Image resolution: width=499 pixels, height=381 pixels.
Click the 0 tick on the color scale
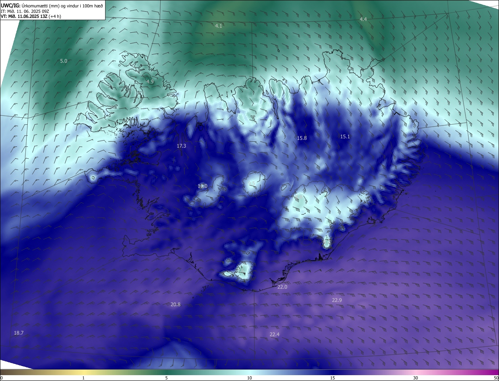coord(2,378)
